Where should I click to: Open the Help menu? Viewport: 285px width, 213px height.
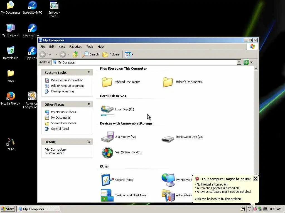[100, 47]
